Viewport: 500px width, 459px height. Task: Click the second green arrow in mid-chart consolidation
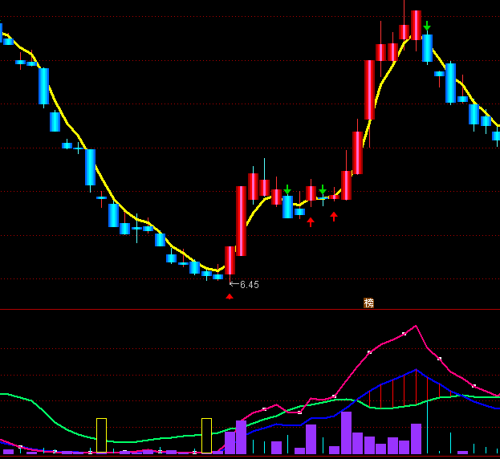click(323, 190)
